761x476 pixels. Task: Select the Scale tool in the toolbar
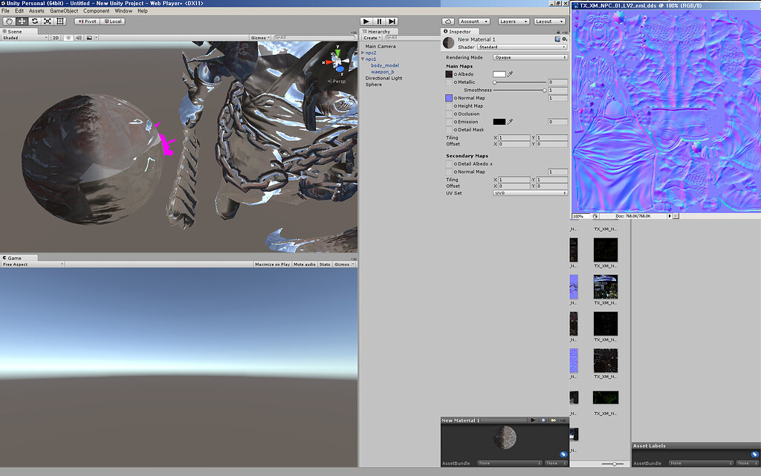[48, 22]
